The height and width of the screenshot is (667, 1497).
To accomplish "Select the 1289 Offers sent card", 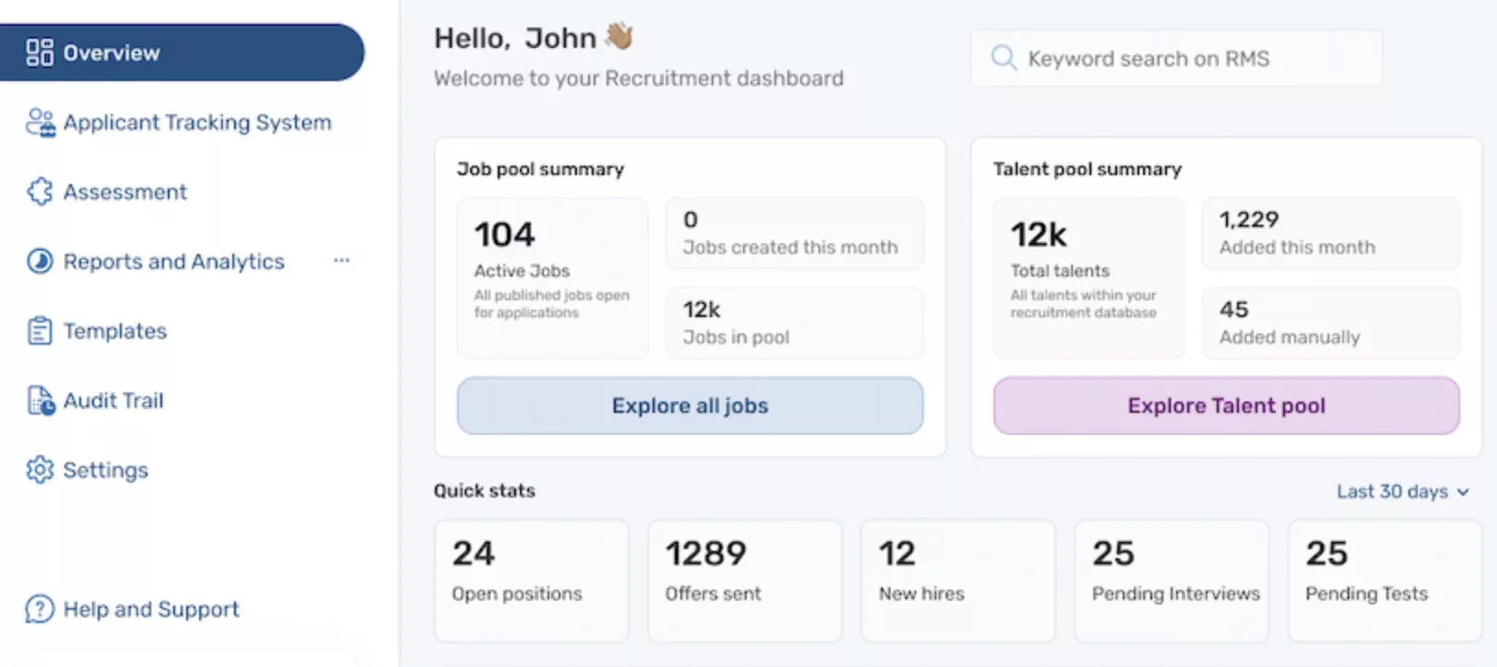I will pyautogui.click(x=744, y=580).
